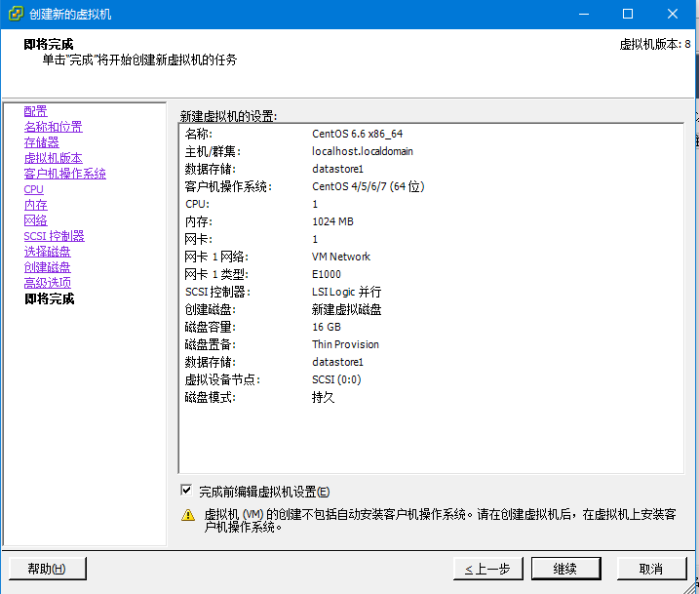Click the CPU: settings label

(x=198, y=204)
